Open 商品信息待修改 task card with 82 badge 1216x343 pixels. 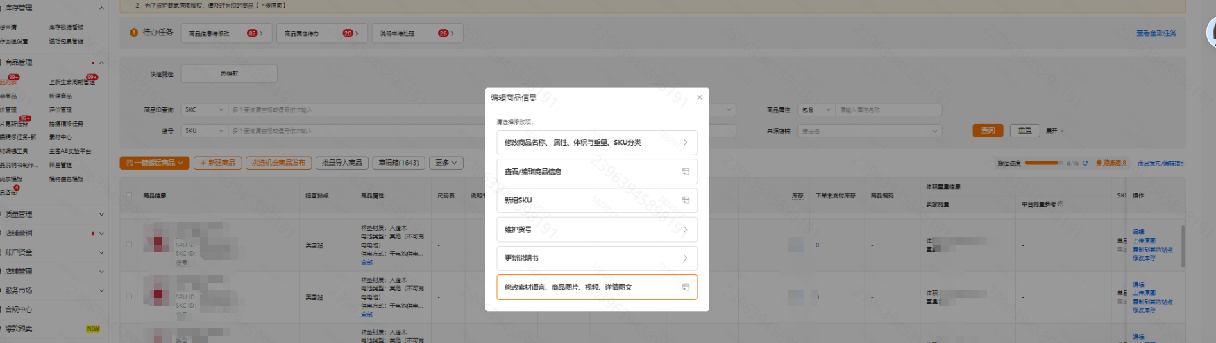(227, 33)
